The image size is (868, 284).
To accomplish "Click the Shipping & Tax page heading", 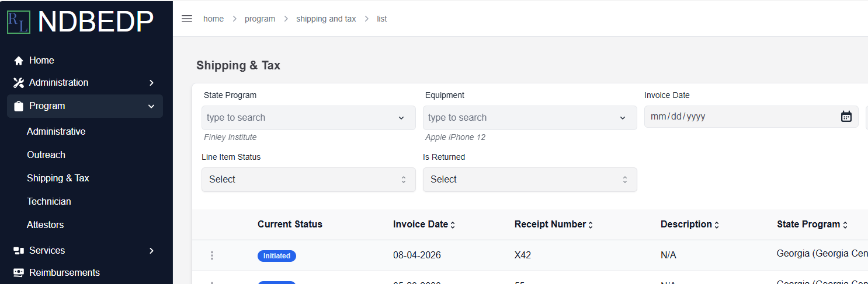I will coord(238,65).
